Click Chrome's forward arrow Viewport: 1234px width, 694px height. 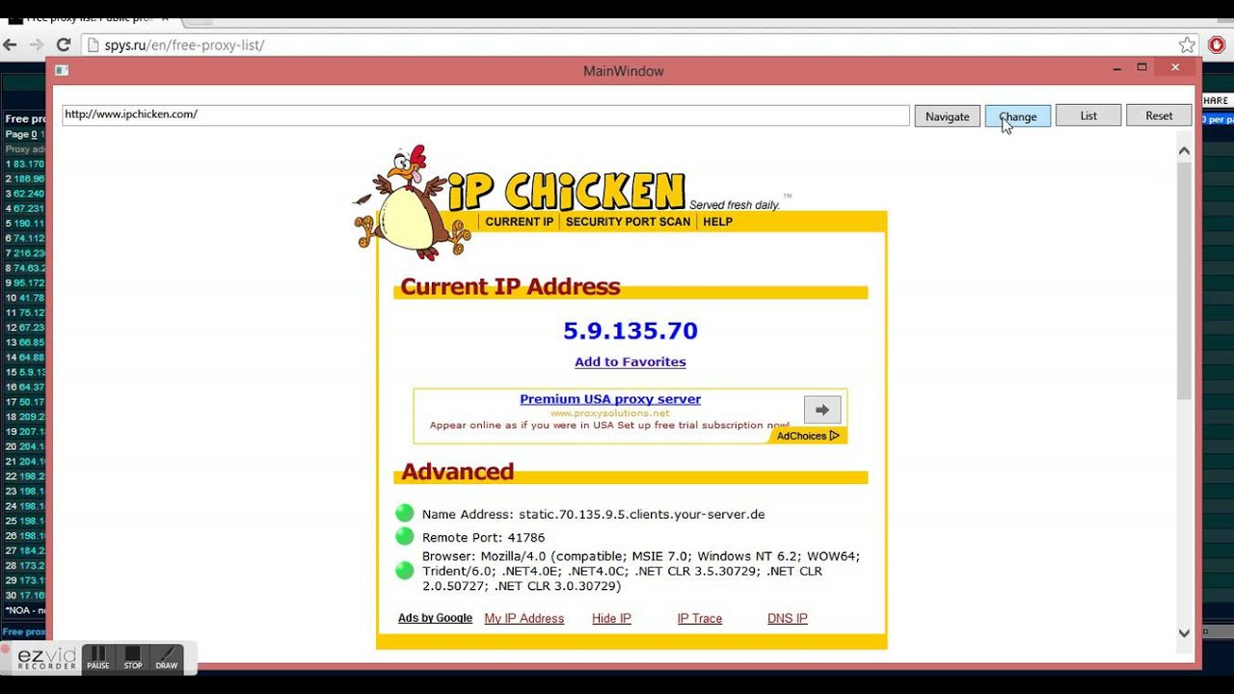pos(37,44)
